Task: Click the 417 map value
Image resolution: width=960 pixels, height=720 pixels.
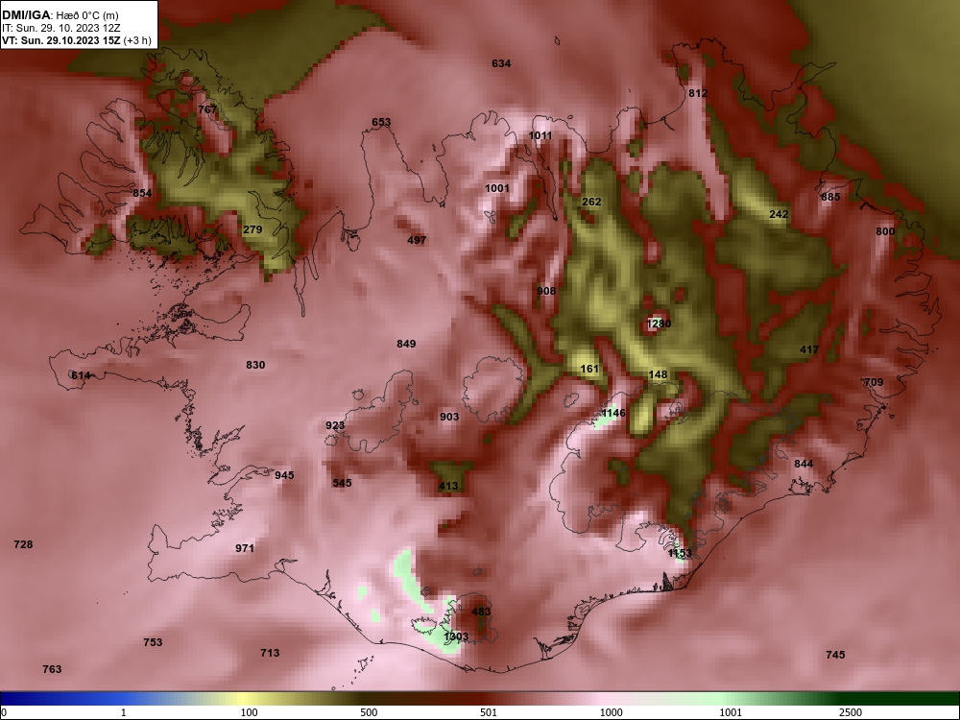Action: click(809, 350)
